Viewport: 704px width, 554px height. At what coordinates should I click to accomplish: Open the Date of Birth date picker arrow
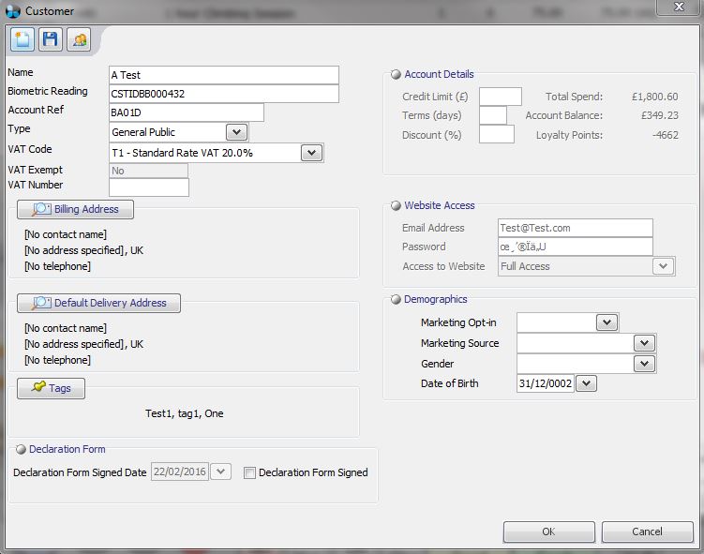click(586, 383)
